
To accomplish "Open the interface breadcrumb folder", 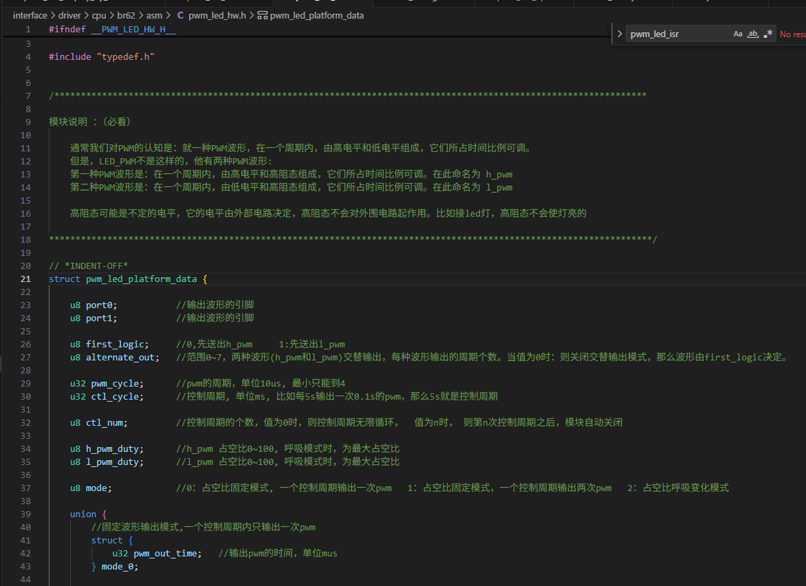I will pos(30,15).
